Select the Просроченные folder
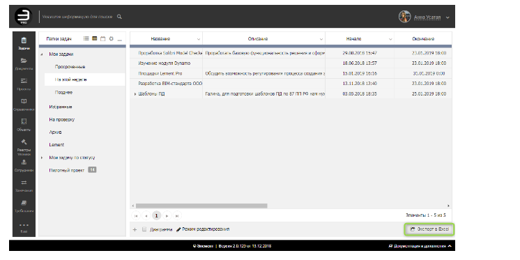Screen dimensions: 520x260 click(x=70, y=67)
